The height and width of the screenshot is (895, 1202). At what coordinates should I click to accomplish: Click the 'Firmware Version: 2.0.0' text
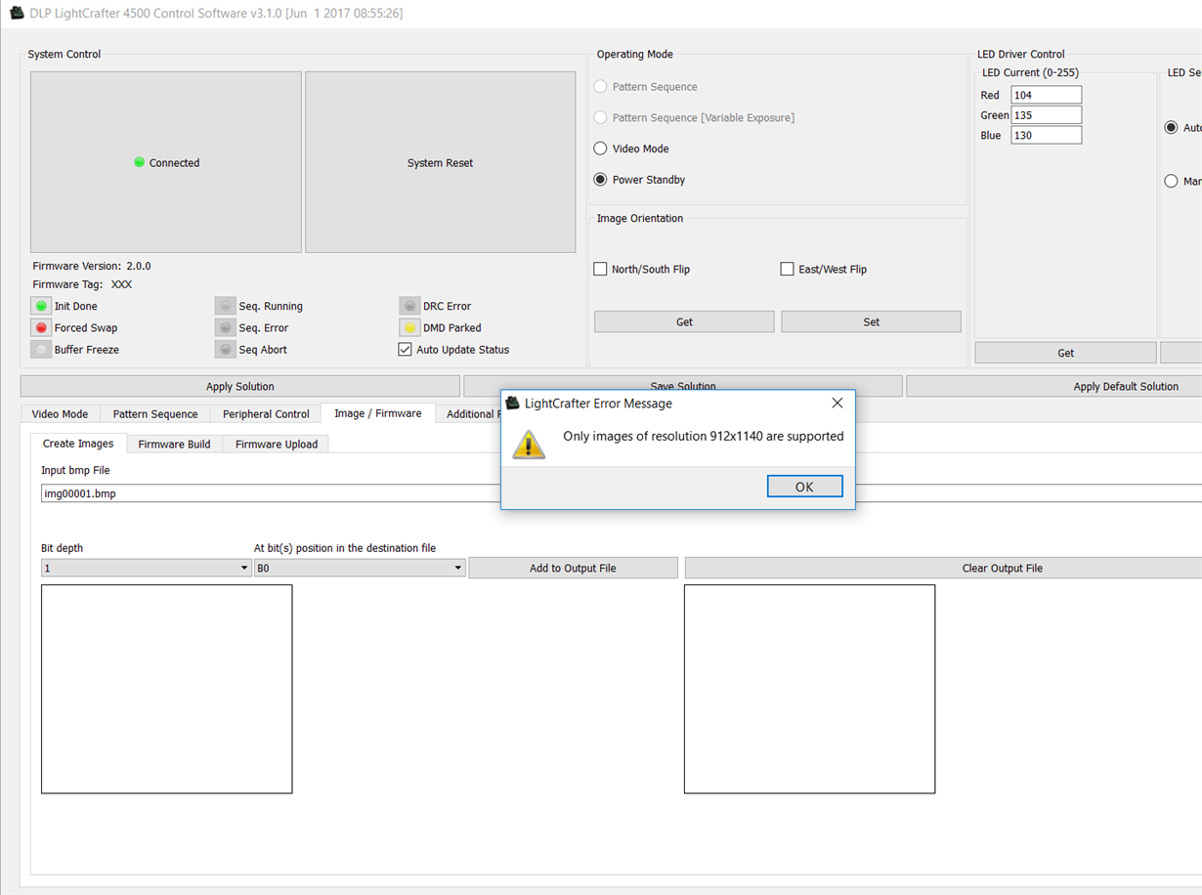point(92,266)
